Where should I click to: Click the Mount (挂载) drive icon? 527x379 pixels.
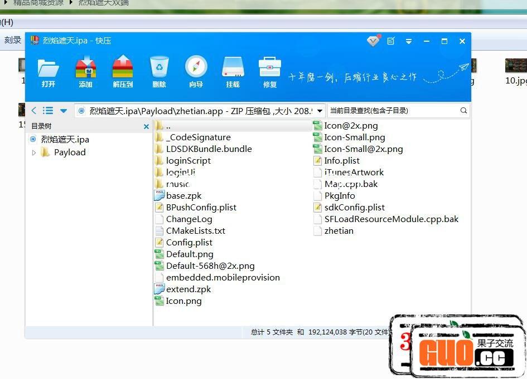pyautogui.click(x=233, y=68)
